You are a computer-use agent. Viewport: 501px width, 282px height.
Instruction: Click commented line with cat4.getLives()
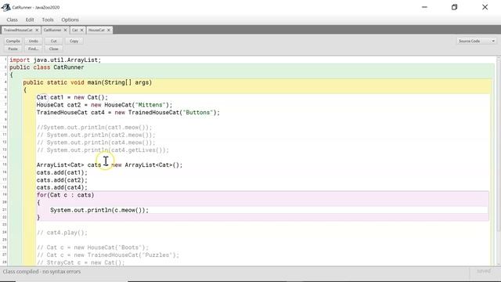[103, 150]
